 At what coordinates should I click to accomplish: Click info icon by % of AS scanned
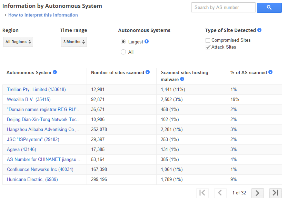pos(270,72)
